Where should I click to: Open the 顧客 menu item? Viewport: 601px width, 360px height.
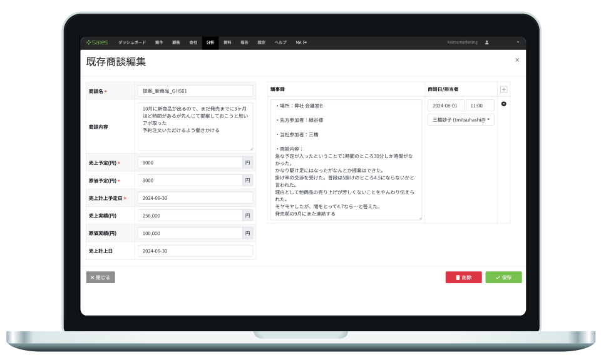point(176,42)
